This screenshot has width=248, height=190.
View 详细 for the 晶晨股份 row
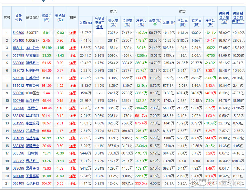pos(73,168)
